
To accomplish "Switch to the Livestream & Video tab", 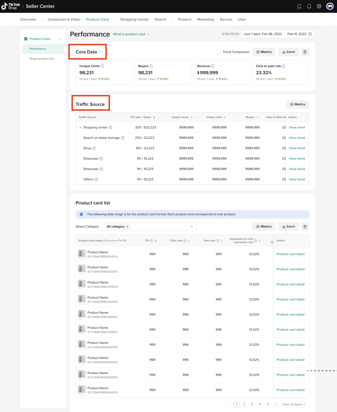I will tap(64, 20).
